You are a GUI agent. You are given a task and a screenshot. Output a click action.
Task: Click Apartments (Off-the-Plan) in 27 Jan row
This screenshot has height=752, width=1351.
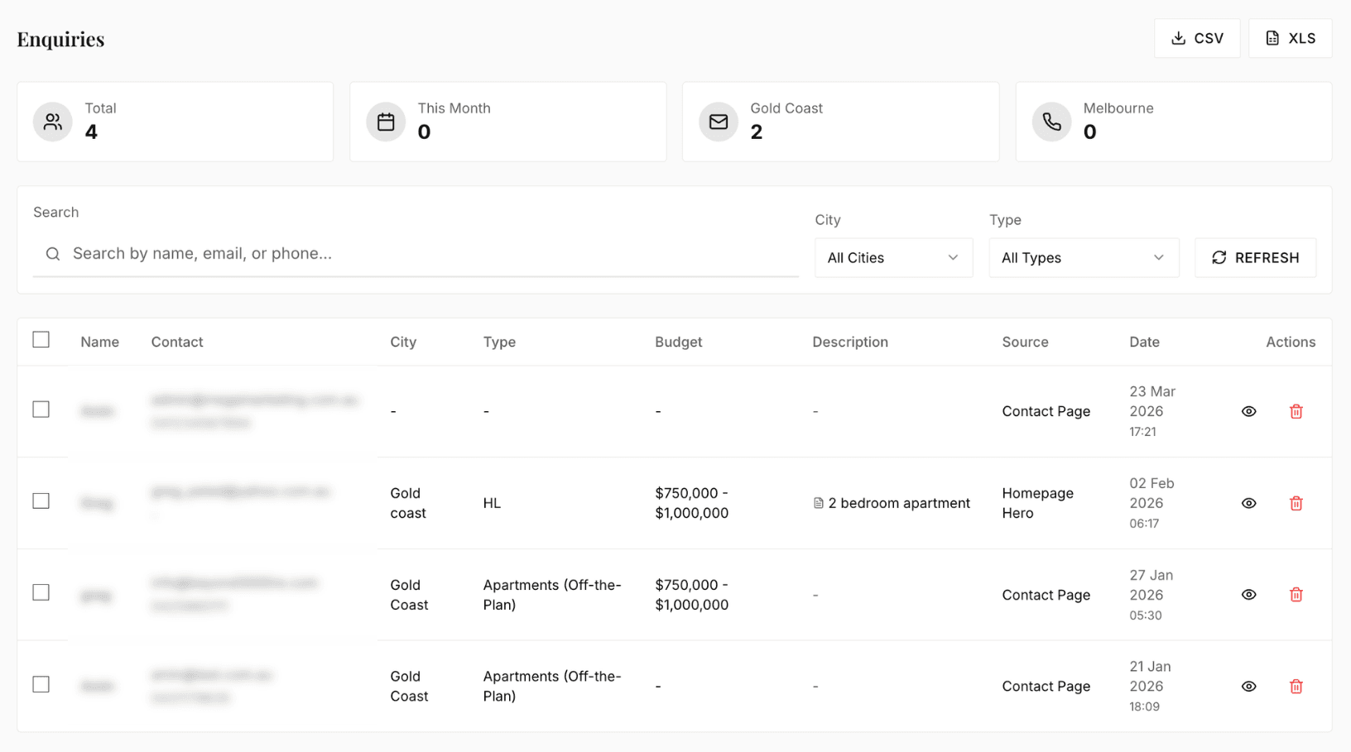[552, 595]
